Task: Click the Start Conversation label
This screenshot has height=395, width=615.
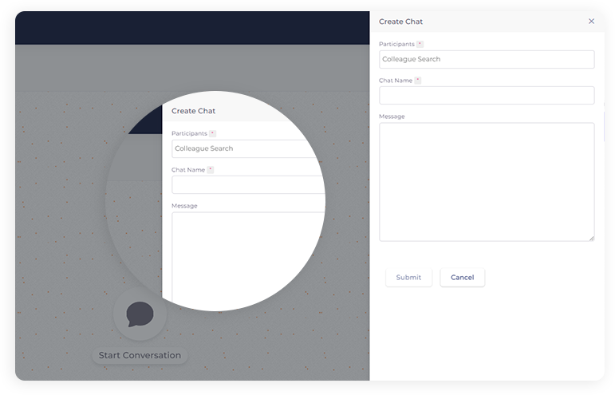Action: click(x=140, y=355)
